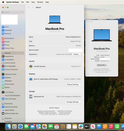The width and height of the screenshot is (124, 131).
Task: Select Touch ID & Password
Action: point(11,96)
